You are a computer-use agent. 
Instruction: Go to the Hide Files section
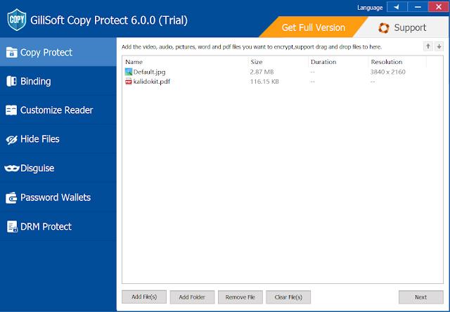[x=58, y=139]
